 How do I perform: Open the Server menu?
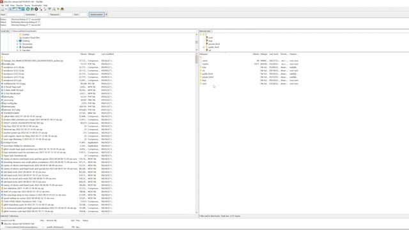(27, 6)
